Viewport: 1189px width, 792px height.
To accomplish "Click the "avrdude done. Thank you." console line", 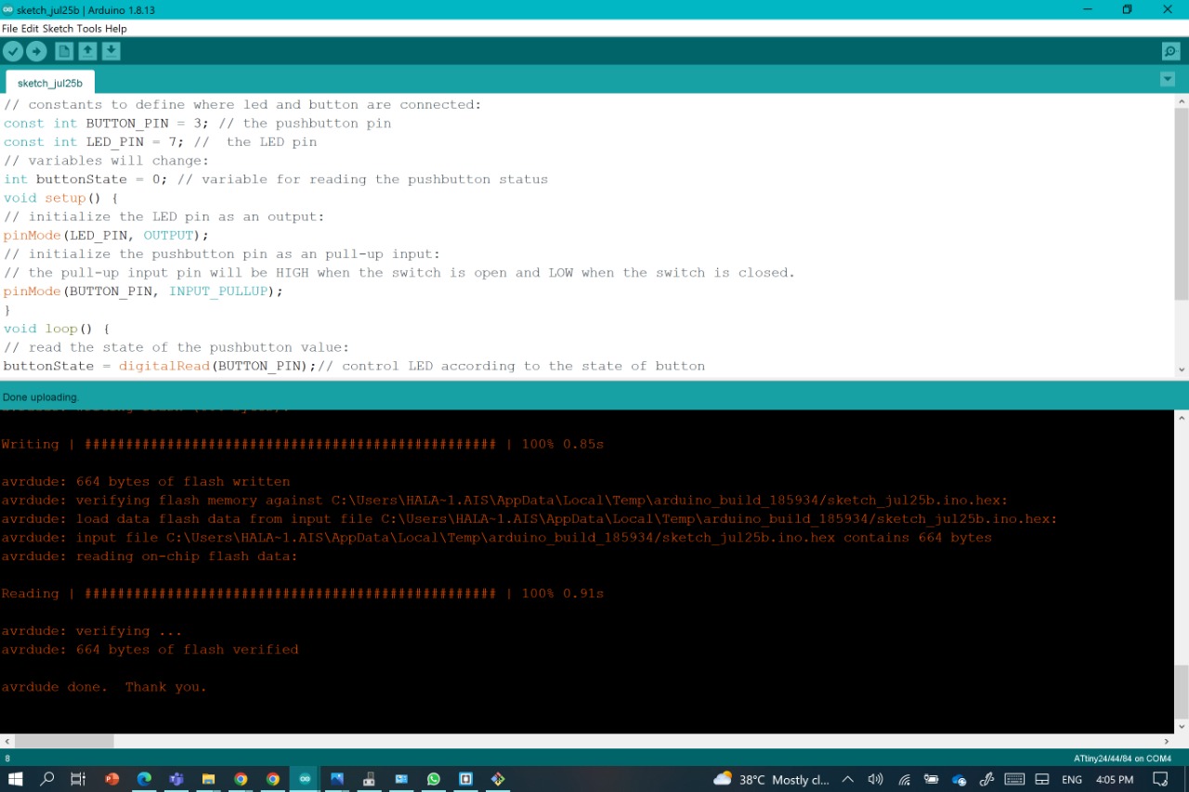I will 104,687.
